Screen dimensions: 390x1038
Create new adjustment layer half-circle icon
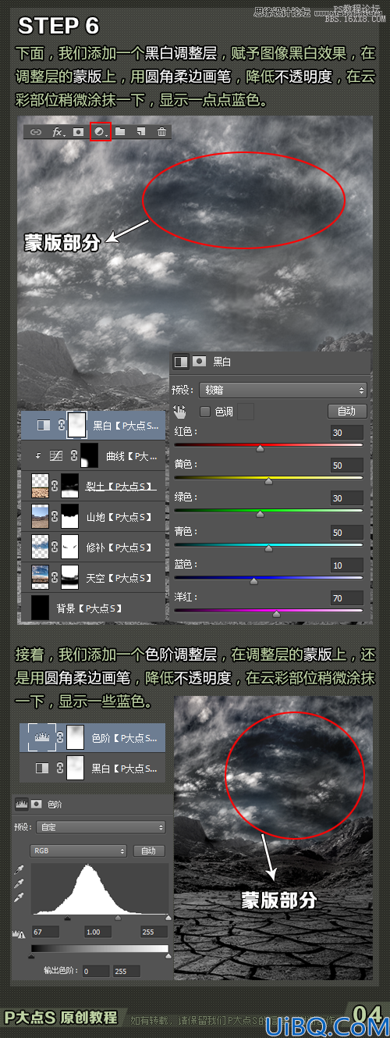pos(99,132)
